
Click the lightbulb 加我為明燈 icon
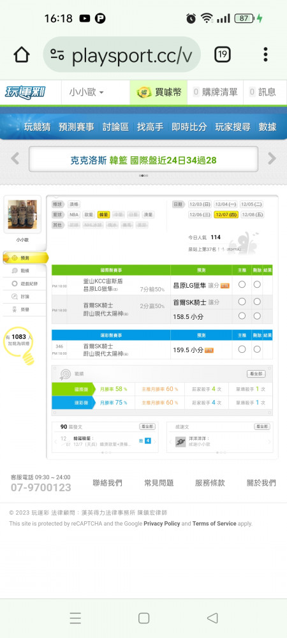[x=20, y=345]
